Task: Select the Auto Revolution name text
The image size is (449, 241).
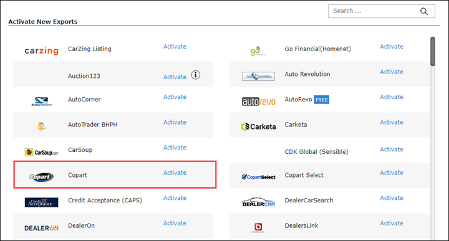Action: [x=307, y=74]
